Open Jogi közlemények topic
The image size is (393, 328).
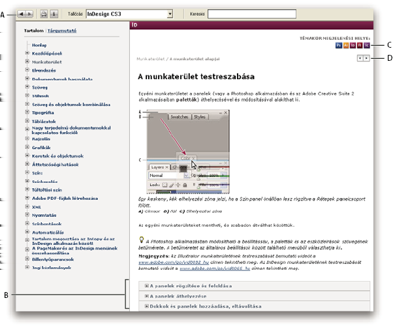(x=52, y=268)
